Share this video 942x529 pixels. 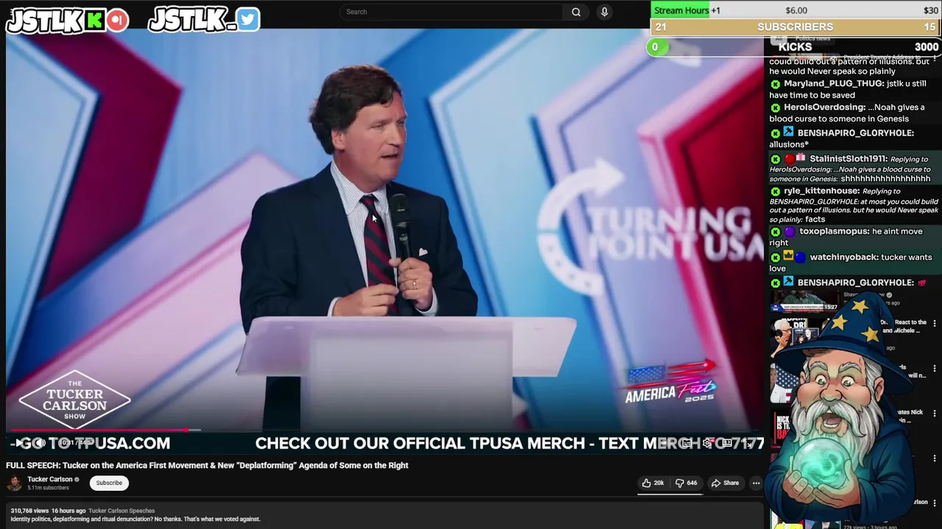click(724, 483)
